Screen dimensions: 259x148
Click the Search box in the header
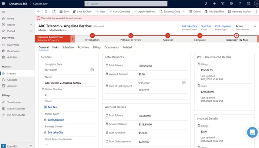pos(126,3)
